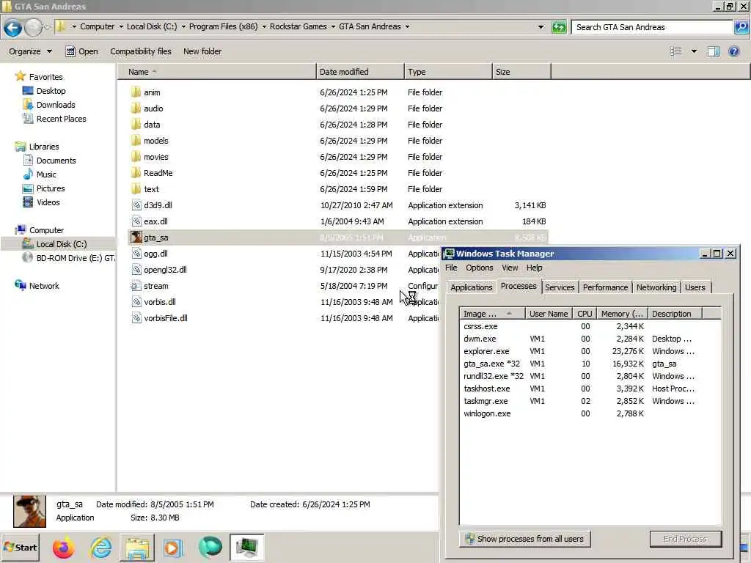Click the change view icon in the toolbar
Image resolution: width=751 pixels, height=563 pixels.
[x=675, y=51]
